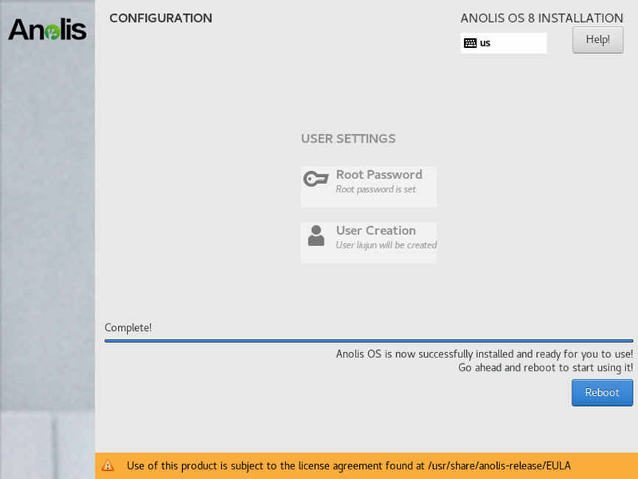Viewport: 638px width, 479px height.
Task: Click the keyboard layout icon
Action: pyautogui.click(x=470, y=43)
